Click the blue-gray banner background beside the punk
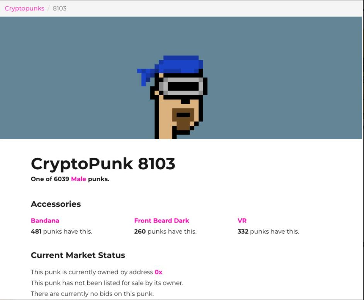 pyautogui.click(x=69, y=78)
